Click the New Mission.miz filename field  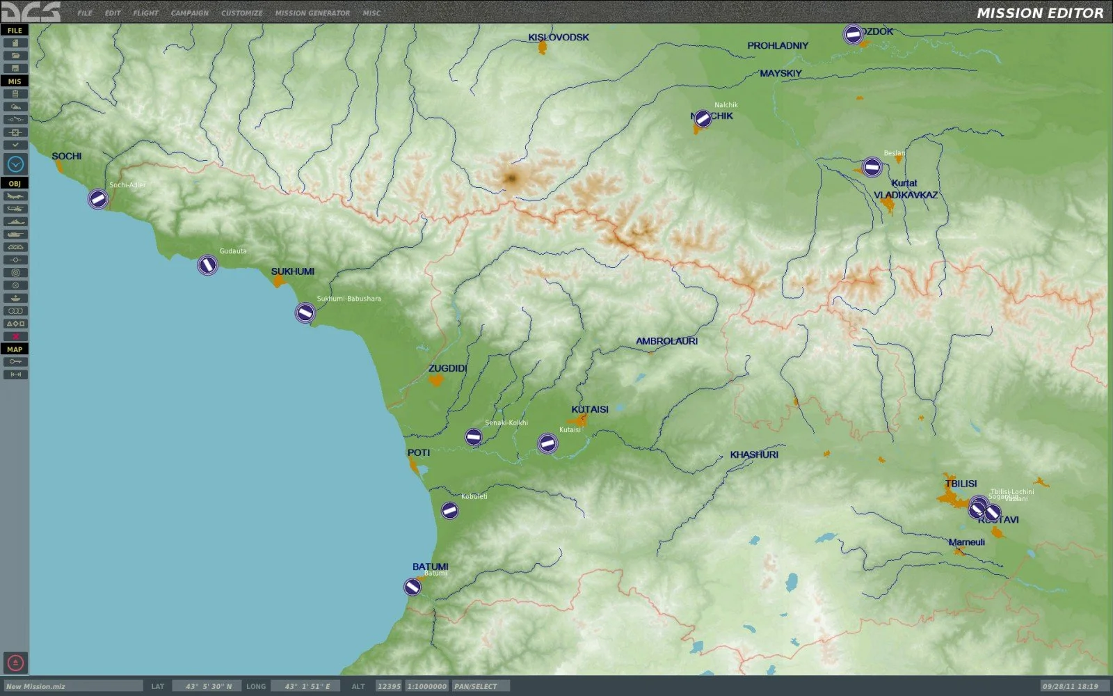pos(73,686)
